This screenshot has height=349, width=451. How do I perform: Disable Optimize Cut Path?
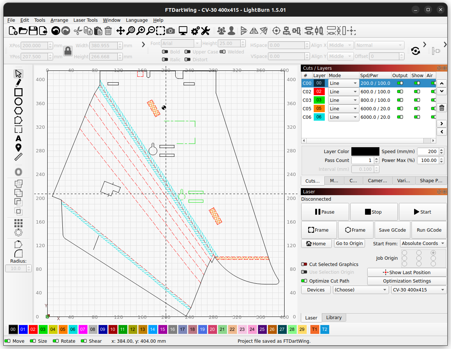(x=304, y=281)
